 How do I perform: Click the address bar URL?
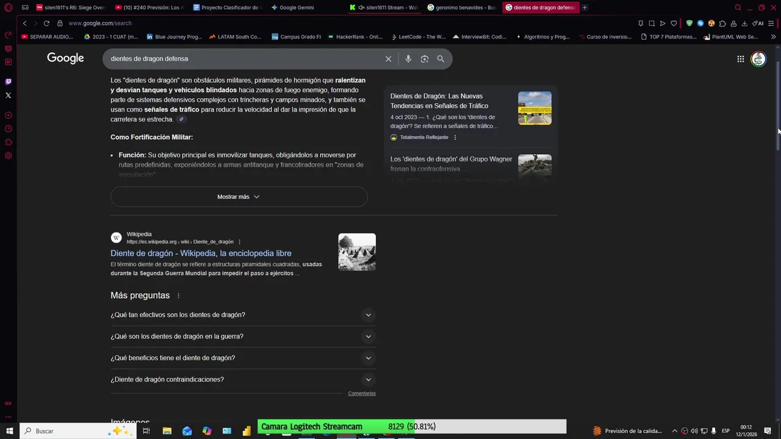click(x=99, y=23)
